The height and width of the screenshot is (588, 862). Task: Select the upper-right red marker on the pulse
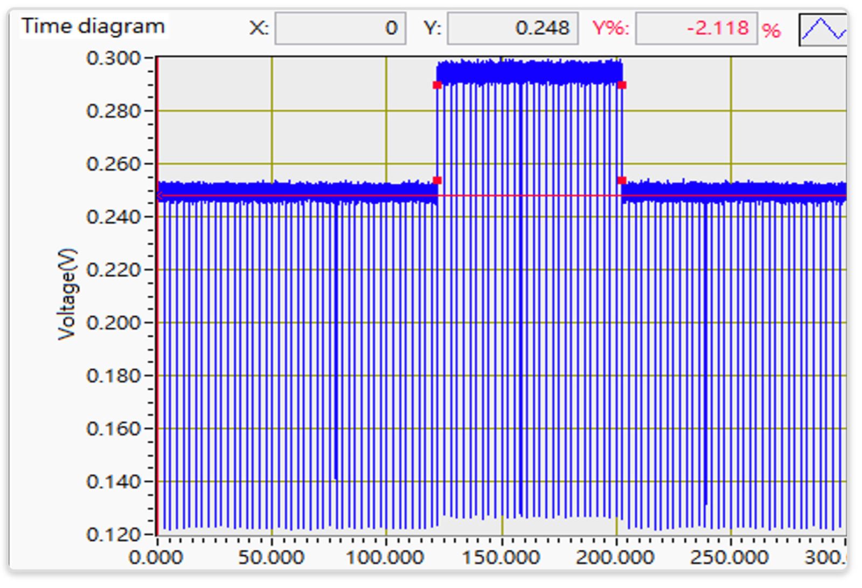click(622, 85)
